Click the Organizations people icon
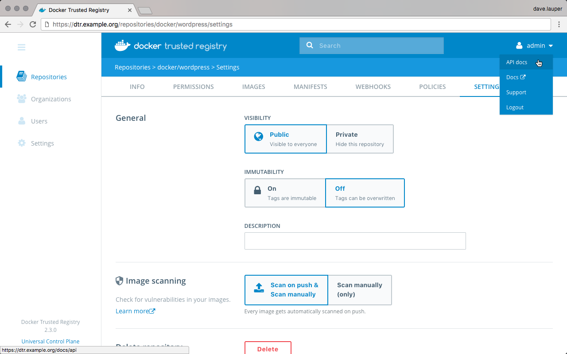Screen dimensions: 567x354 [x=21, y=99]
